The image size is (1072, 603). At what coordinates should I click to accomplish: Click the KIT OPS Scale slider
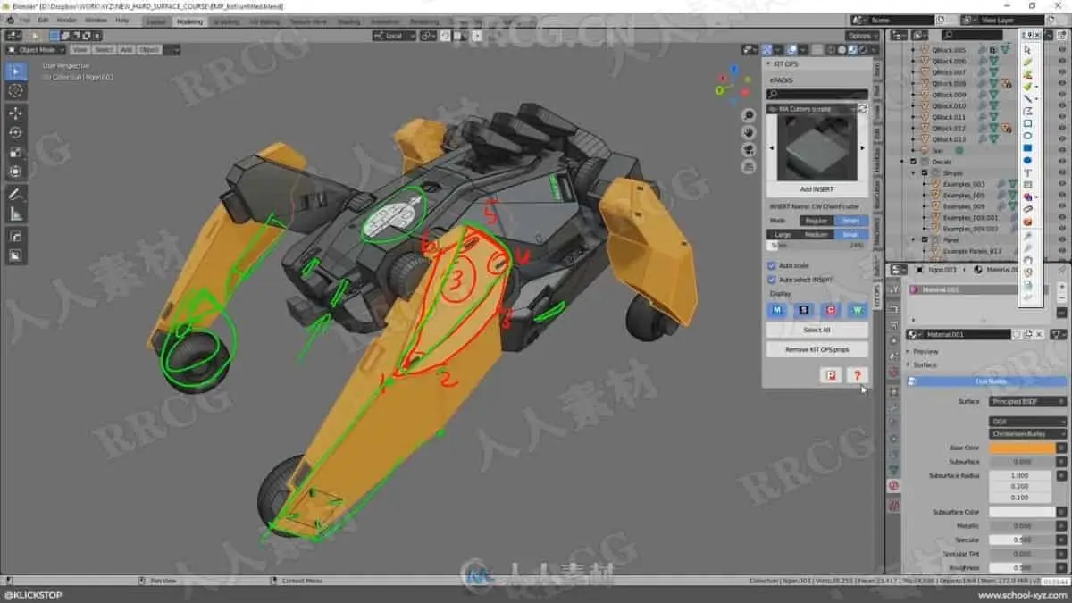pyautogui.click(x=817, y=245)
